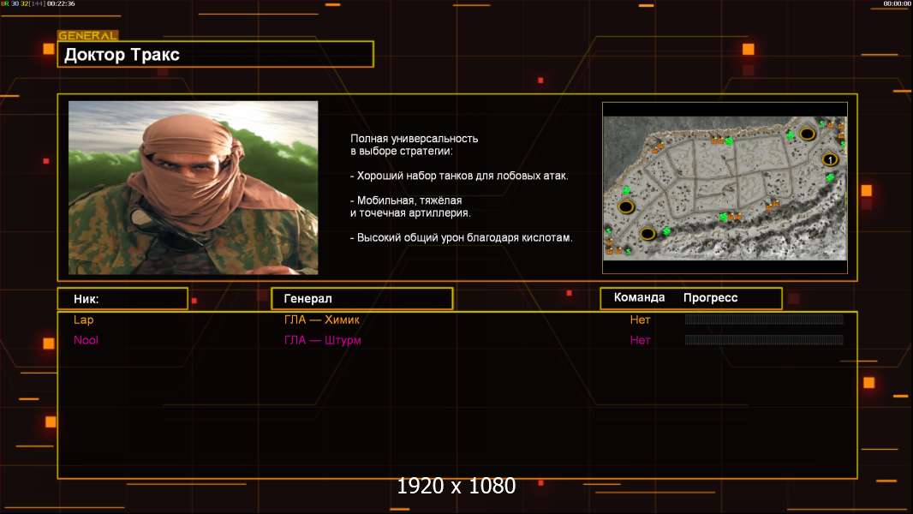The image size is (913, 514).
Task: Select player Nool in the list
Action: pyautogui.click(x=86, y=340)
